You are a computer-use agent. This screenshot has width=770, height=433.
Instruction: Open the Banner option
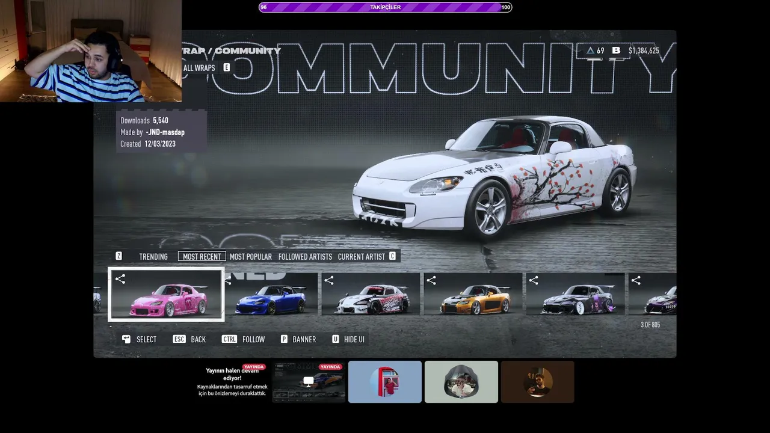(x=304, y=340)
